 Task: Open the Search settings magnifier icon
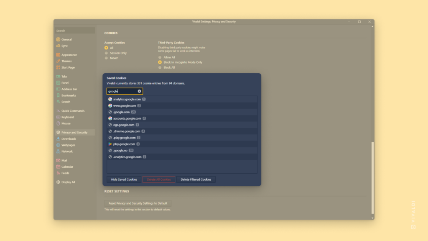tap(58, 102)
